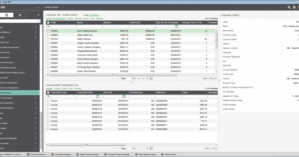
Task: Click horizontal scrollbar of transaction list
Action: click(x=87, y=145)
